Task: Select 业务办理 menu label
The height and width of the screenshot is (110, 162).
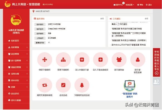Action: (x=15, y=74)
